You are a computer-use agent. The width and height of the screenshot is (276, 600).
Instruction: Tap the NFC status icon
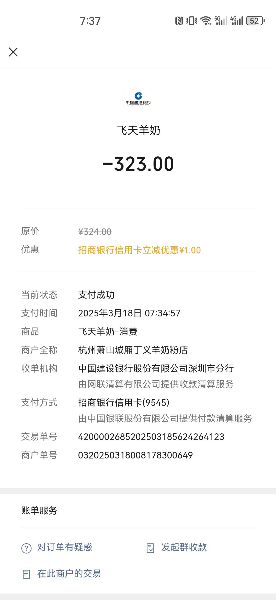(x=179, y=21)
